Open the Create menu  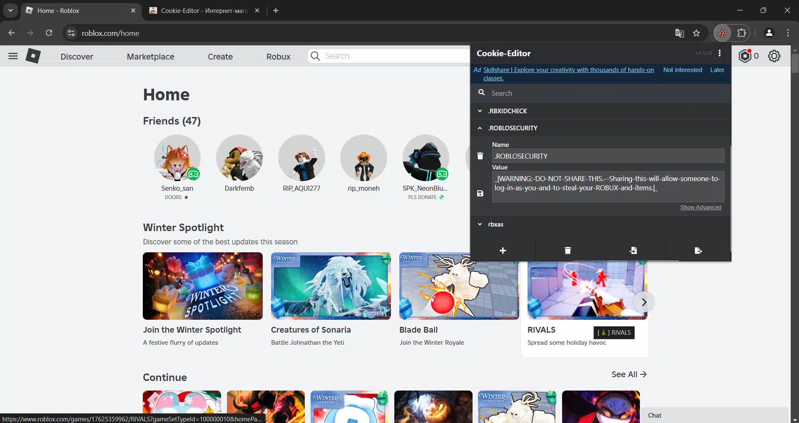tap(220, 56)
